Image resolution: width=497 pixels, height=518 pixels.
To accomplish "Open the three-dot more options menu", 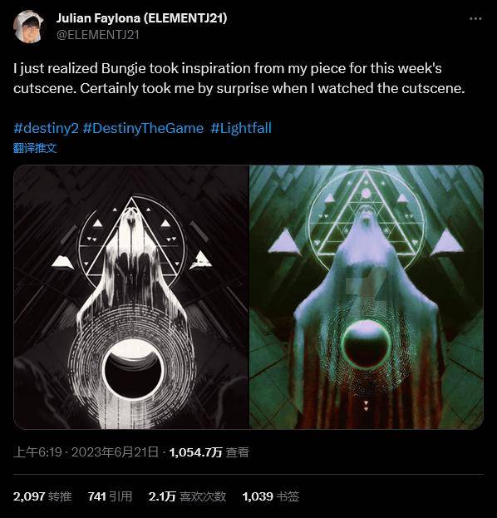I will coord(475,19).
